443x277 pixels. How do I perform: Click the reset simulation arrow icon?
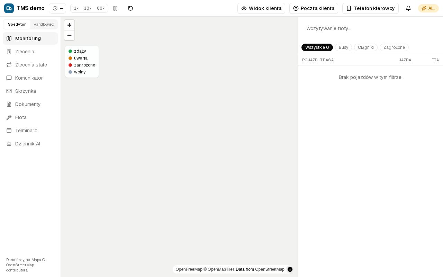point(130,8)
